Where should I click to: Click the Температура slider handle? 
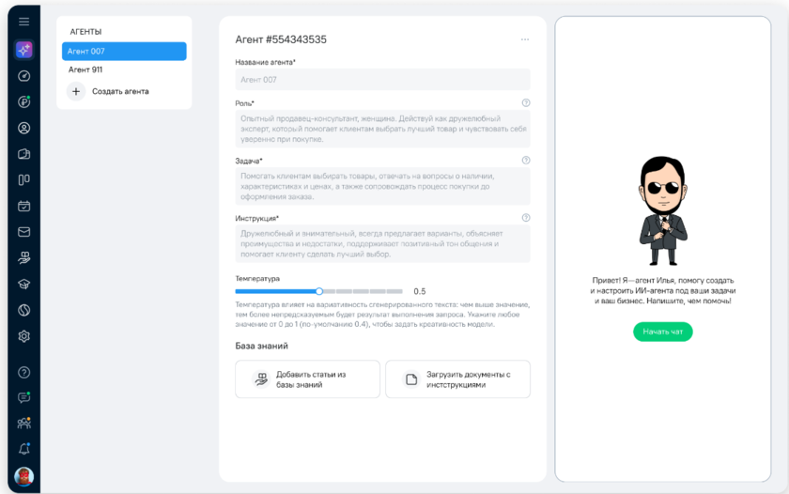pos(319,291)
